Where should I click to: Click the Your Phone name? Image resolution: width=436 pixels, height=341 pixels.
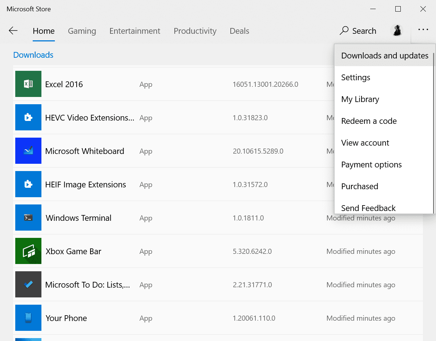tap(66, 318)
